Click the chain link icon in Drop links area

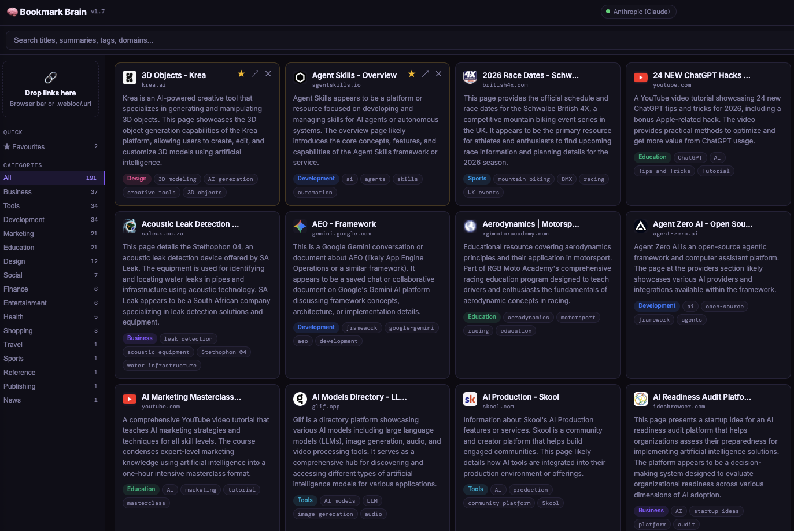50,78
